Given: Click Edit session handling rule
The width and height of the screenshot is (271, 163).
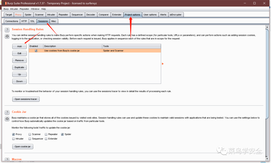Looking at the screenshot, I should coord(19,53).
